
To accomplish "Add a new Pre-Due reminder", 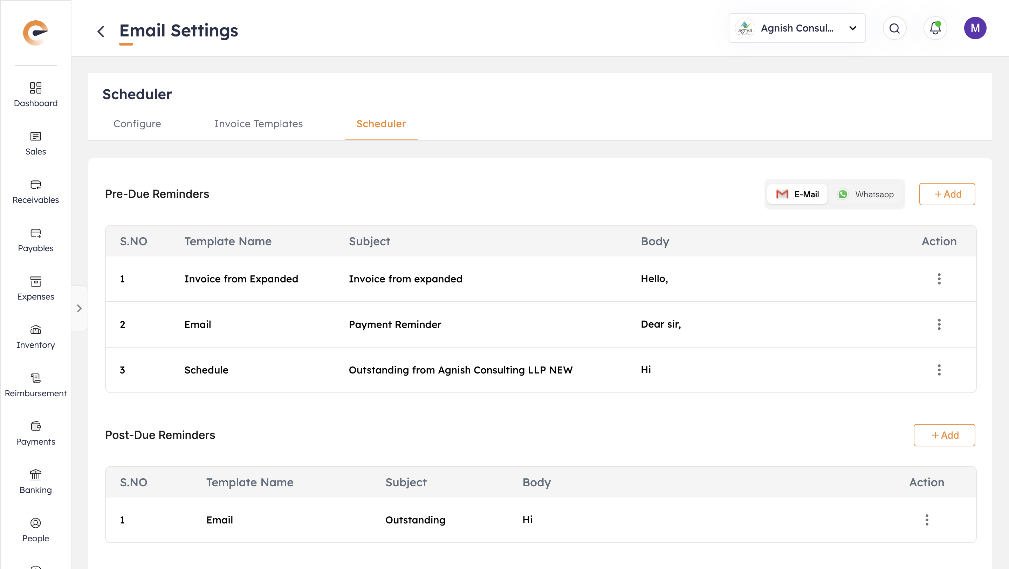I will [x=947, y=194].
